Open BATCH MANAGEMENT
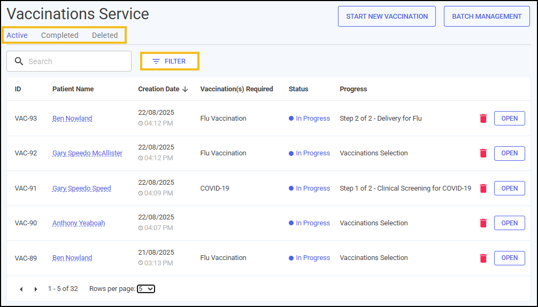Viewport: 538px width, 307px height. pos(487,17)
